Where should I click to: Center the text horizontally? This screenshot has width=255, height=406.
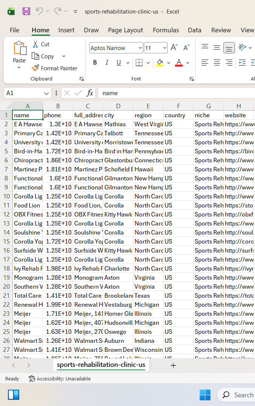click(x=217, y=62)
